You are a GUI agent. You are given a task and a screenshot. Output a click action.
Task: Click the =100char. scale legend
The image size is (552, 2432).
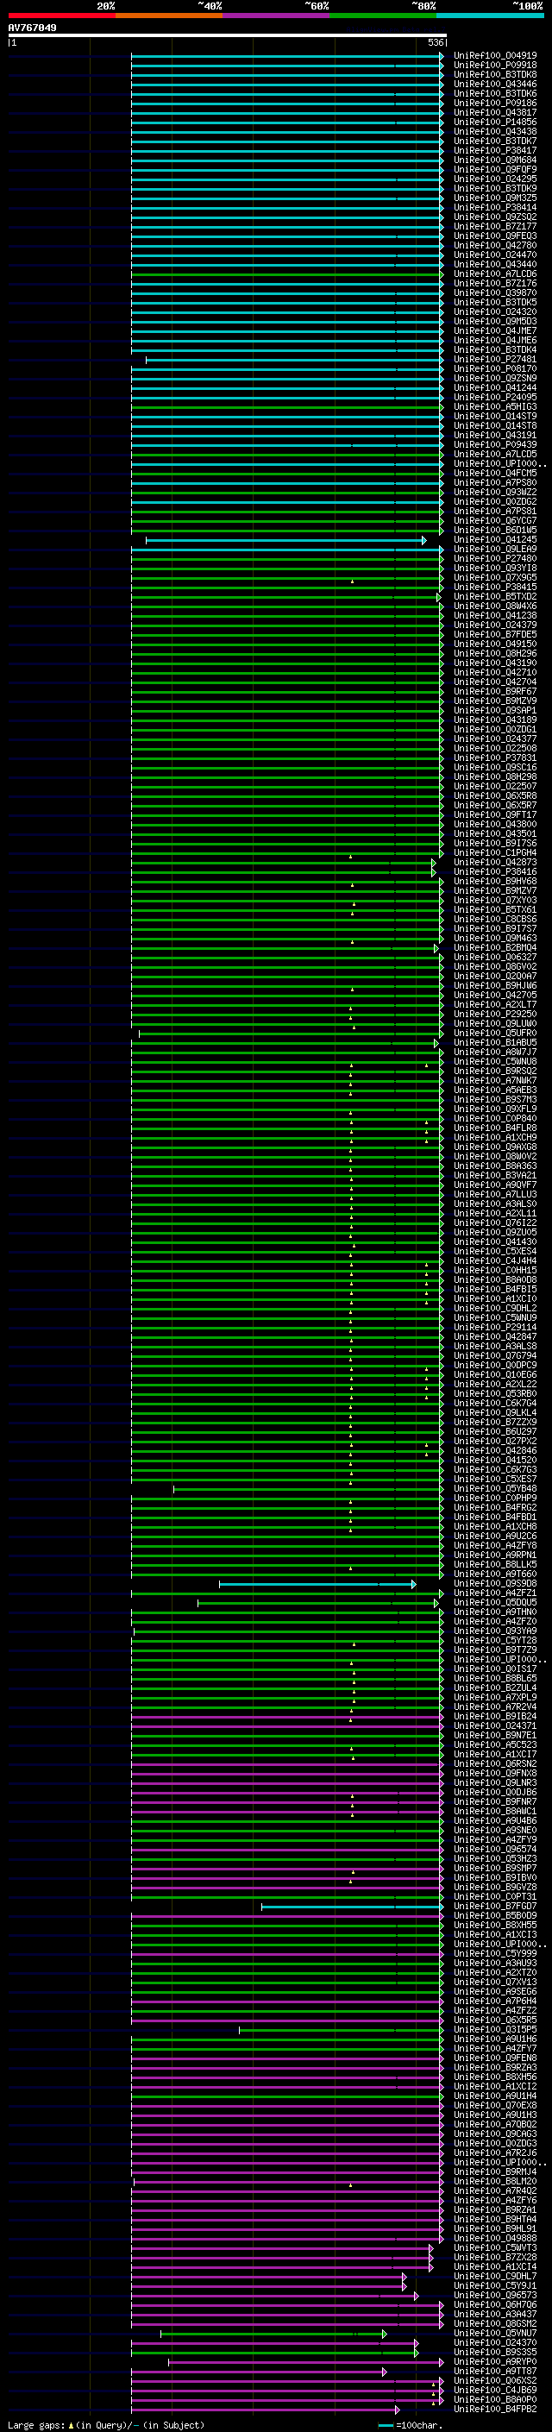[x=410, y=2424]
